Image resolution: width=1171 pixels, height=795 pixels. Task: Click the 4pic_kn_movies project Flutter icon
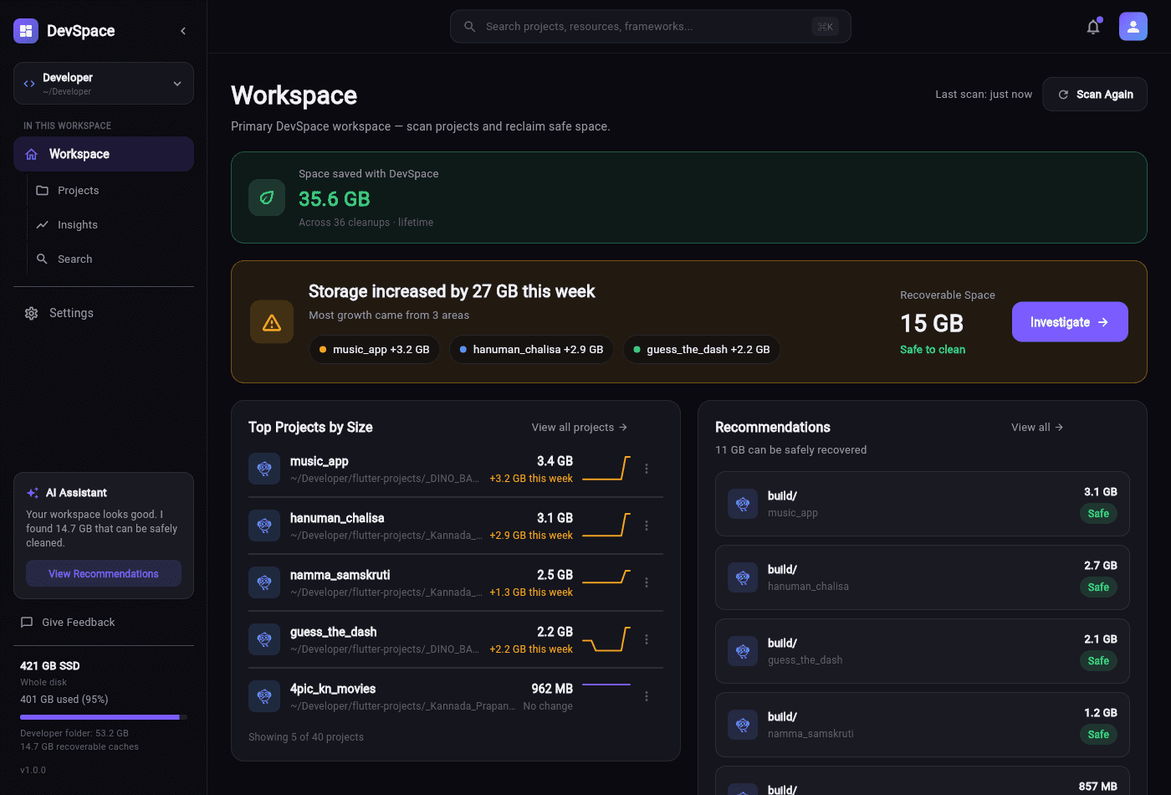[264, 696]
